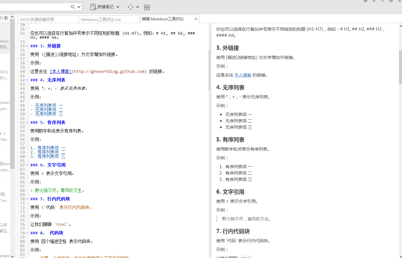Click the numbered item '有序列表项 二' in preview
The image size is (402, 258).
pos(239,173)
